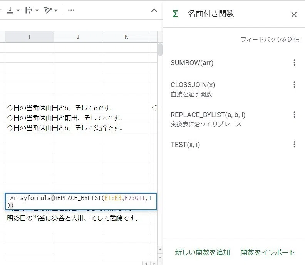Click the vertical align icon in toolbar

point(10,10)
